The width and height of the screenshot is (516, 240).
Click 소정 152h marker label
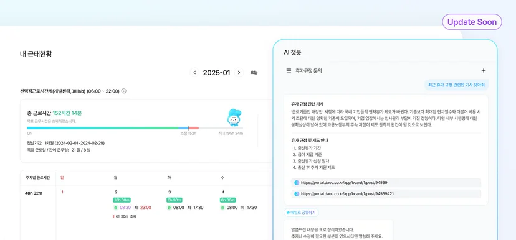tap(188, 134)
